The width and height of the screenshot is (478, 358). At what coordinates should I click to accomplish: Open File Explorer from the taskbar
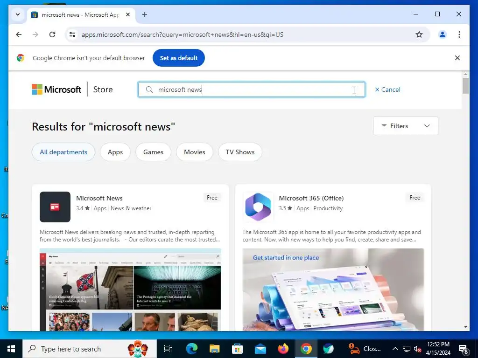pyautogui.click(x=215, y=349)
